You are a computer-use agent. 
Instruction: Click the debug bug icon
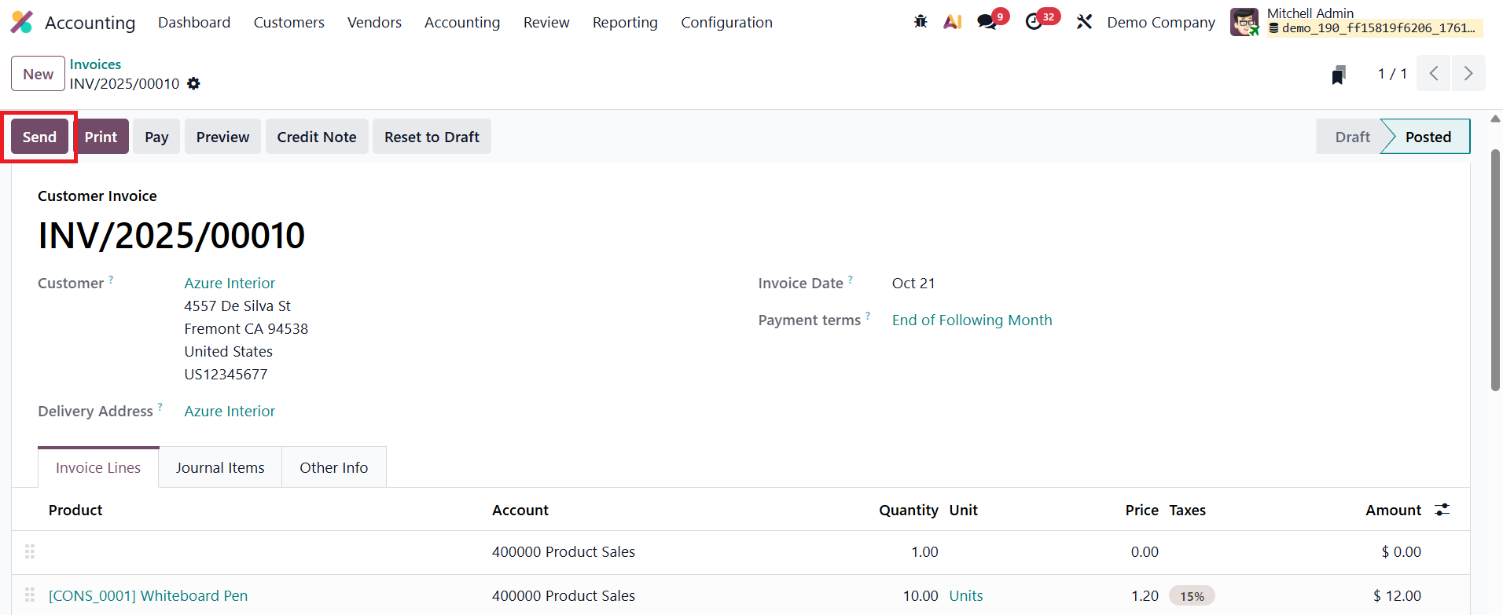[x=921, y=22]
